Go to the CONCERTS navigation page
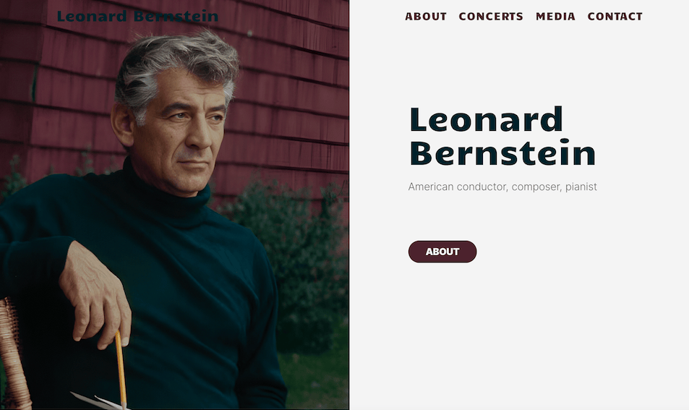This screenshot has width=689, height=410. coord(491,17)
